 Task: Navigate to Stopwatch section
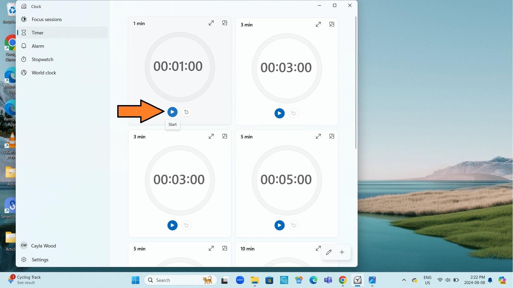[x=42, y=59]
